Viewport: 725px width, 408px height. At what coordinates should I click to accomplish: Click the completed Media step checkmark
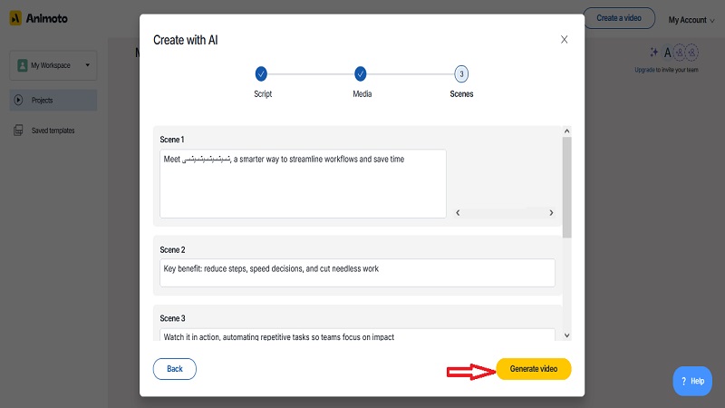click(x=361, y=73)
